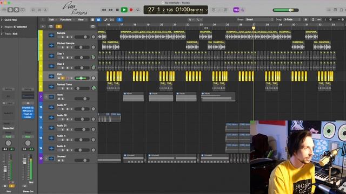Expand the Track Kick inspector section
The height and width of the screenshot is (194, 346).
tap(2, 34)
